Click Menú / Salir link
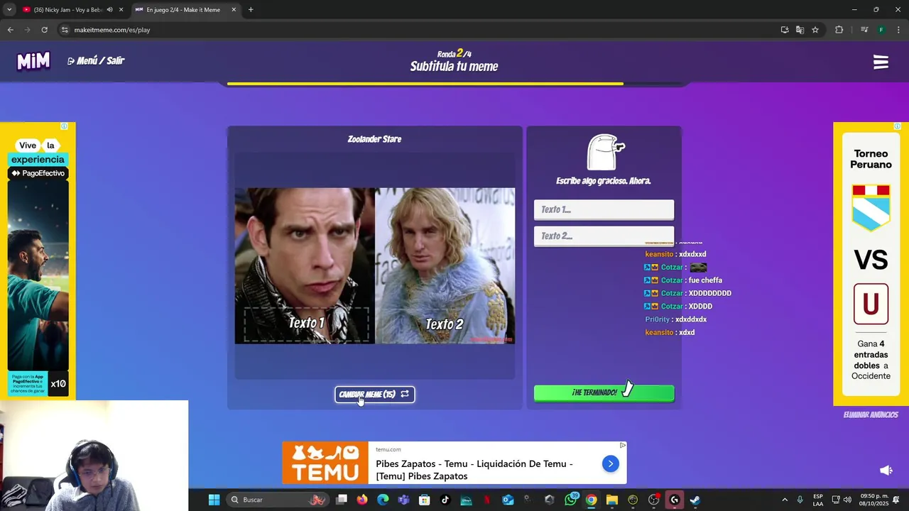The height and width of the screenshot is (511, 909). 96,61
